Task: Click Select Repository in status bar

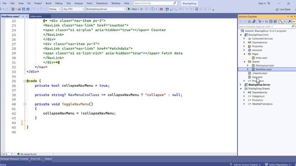Action: pyautogui.click(x=278, y=165)
